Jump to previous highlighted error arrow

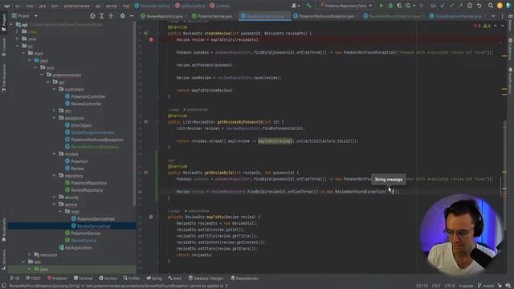tap(496, 26)
